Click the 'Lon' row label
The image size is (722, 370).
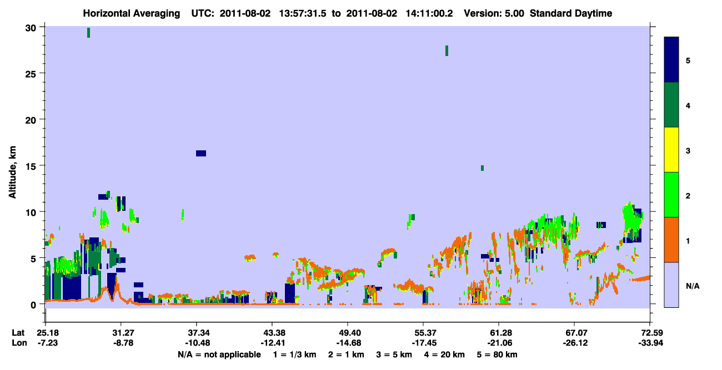coord(18,343)
